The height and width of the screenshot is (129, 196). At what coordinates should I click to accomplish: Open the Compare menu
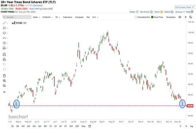[x=79, y=17]
